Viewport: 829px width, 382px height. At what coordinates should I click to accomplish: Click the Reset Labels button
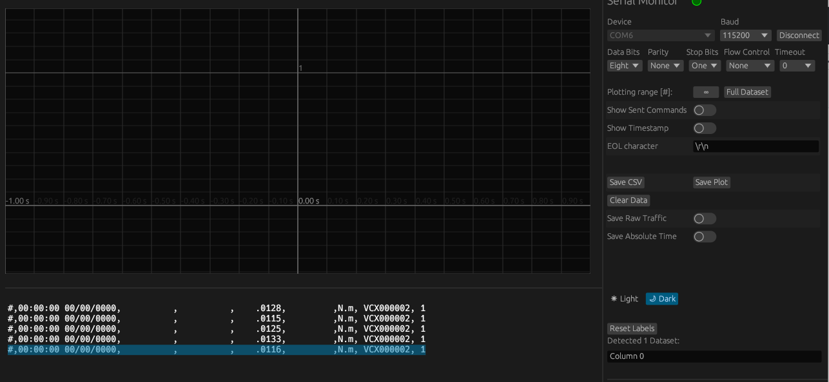pyautogui.click(x=632, y=329)
